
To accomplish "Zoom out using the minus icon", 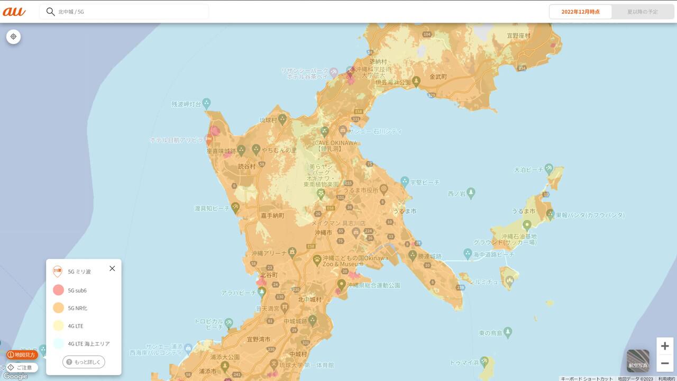I will pos(664,363).
